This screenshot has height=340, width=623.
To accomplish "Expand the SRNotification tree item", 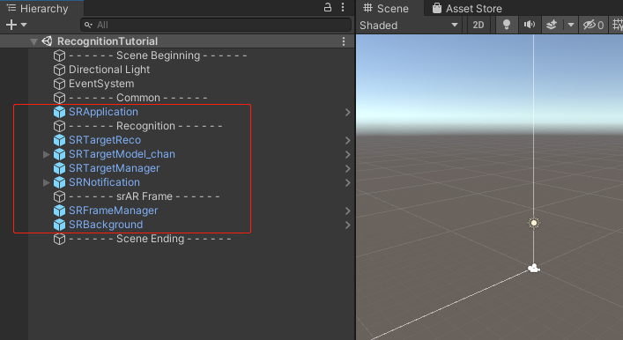I will tap(46, 182).
